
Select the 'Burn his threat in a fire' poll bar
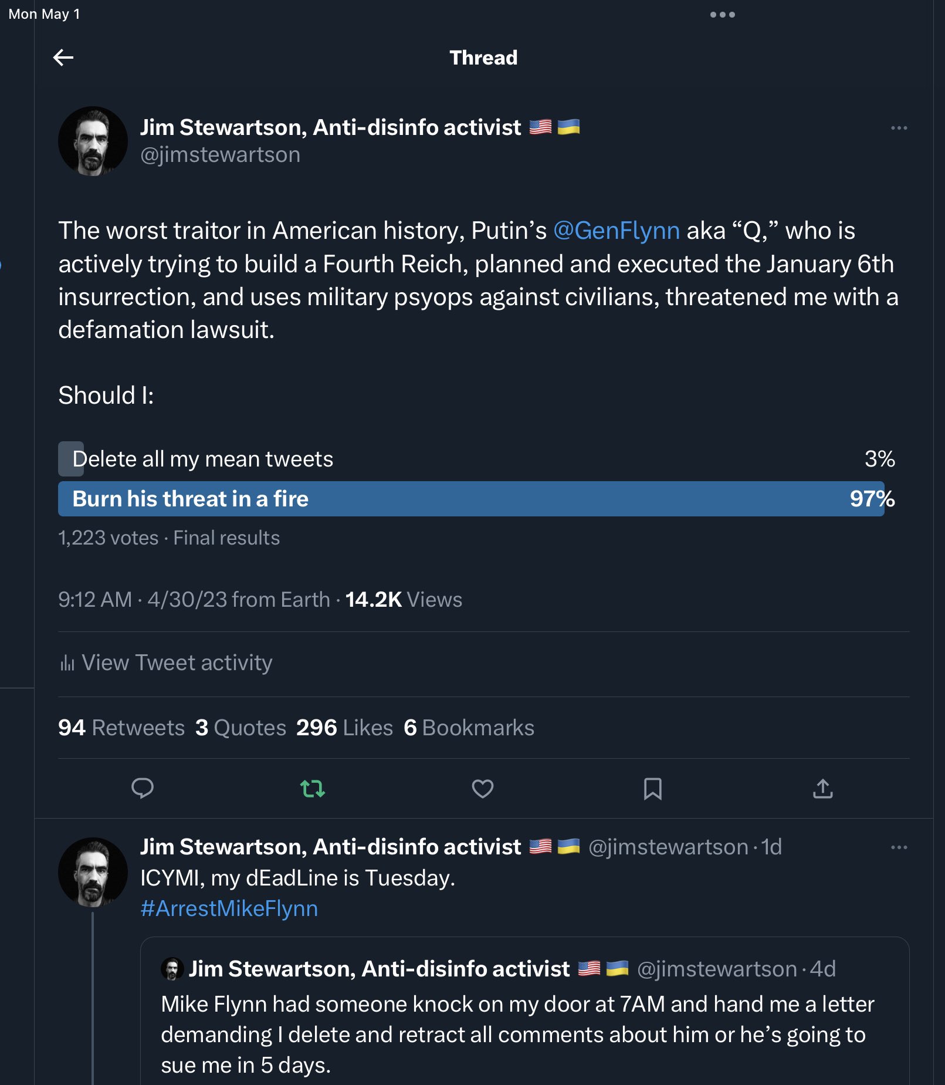coord(471,499)
